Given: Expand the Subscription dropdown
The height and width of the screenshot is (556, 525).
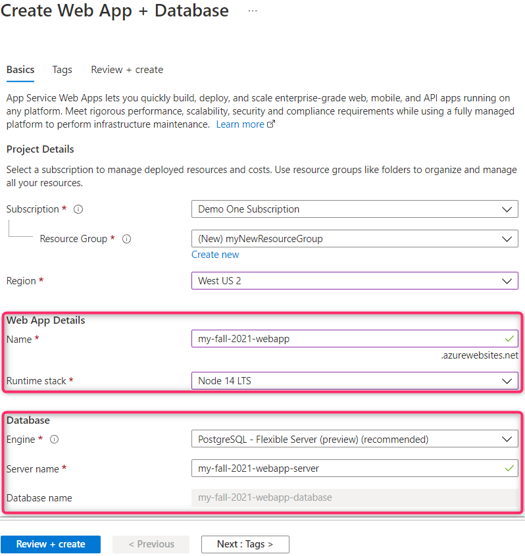Looking at the screenshot, I should (x=355, y=209).
